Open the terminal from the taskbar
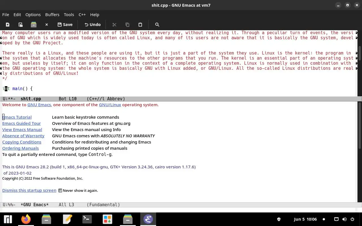The width and height of the screenshot is (362, 226). (87, 219)
